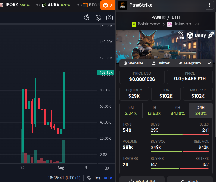The height and width of the screenshot is (182, 216).
Task: Click the TRADERS 211 label
Action: tap(130, 159)
